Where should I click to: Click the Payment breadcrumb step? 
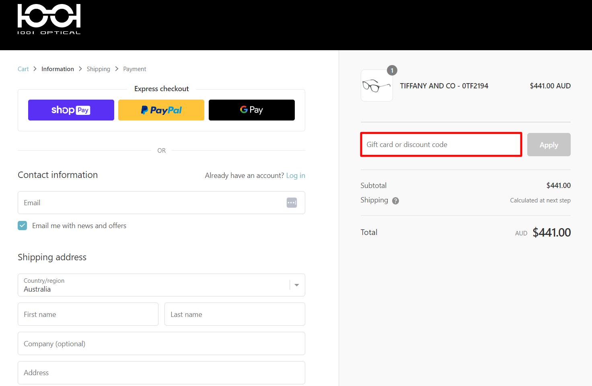(134, 69)
